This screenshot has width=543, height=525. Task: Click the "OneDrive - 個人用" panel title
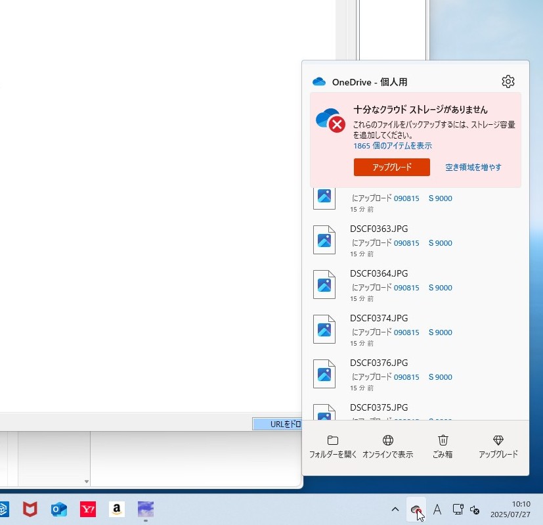(x=370, y=82)
